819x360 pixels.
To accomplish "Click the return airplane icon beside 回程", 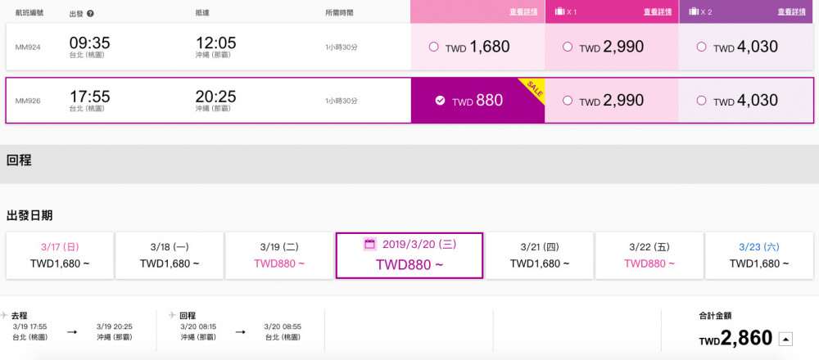I will tap(172, 314).
